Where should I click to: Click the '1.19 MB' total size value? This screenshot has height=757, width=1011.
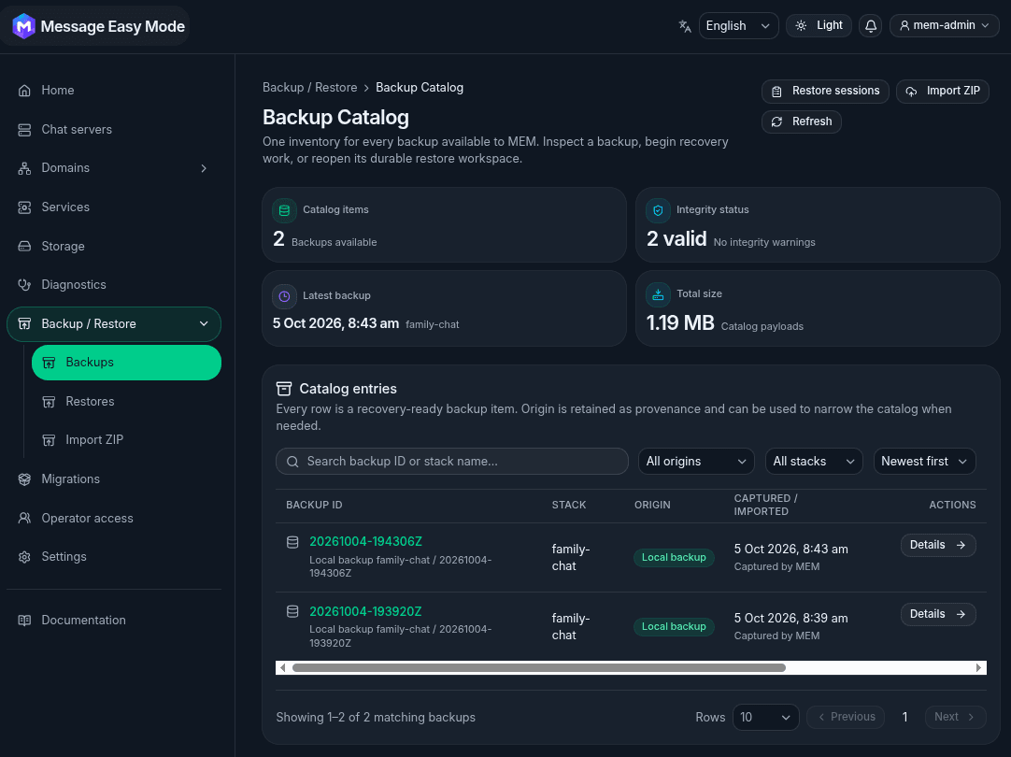[x=680, y=322]
